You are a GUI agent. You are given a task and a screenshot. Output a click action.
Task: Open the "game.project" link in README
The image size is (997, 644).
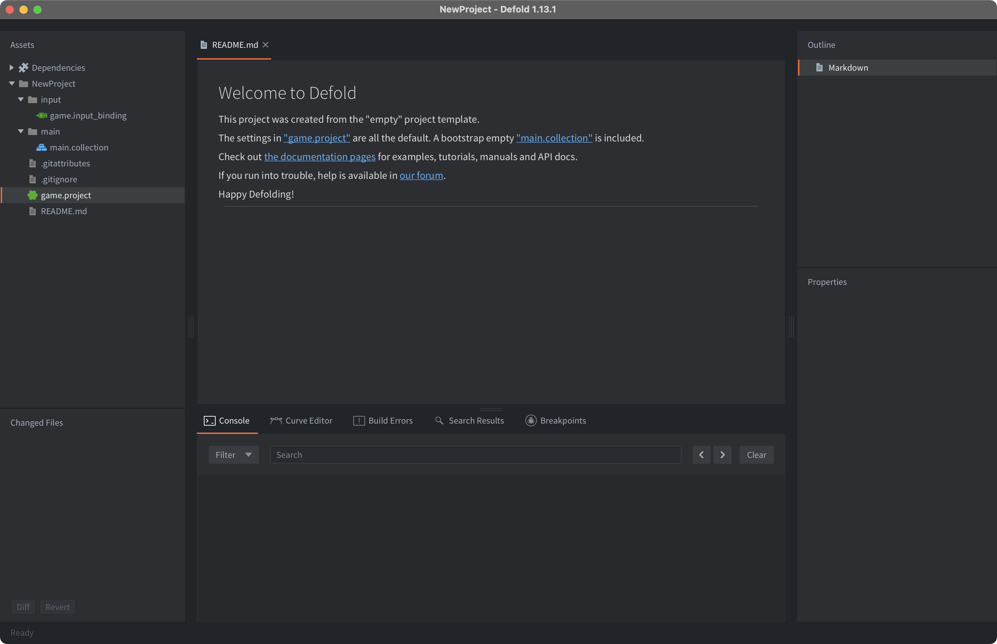click(317, 138)
